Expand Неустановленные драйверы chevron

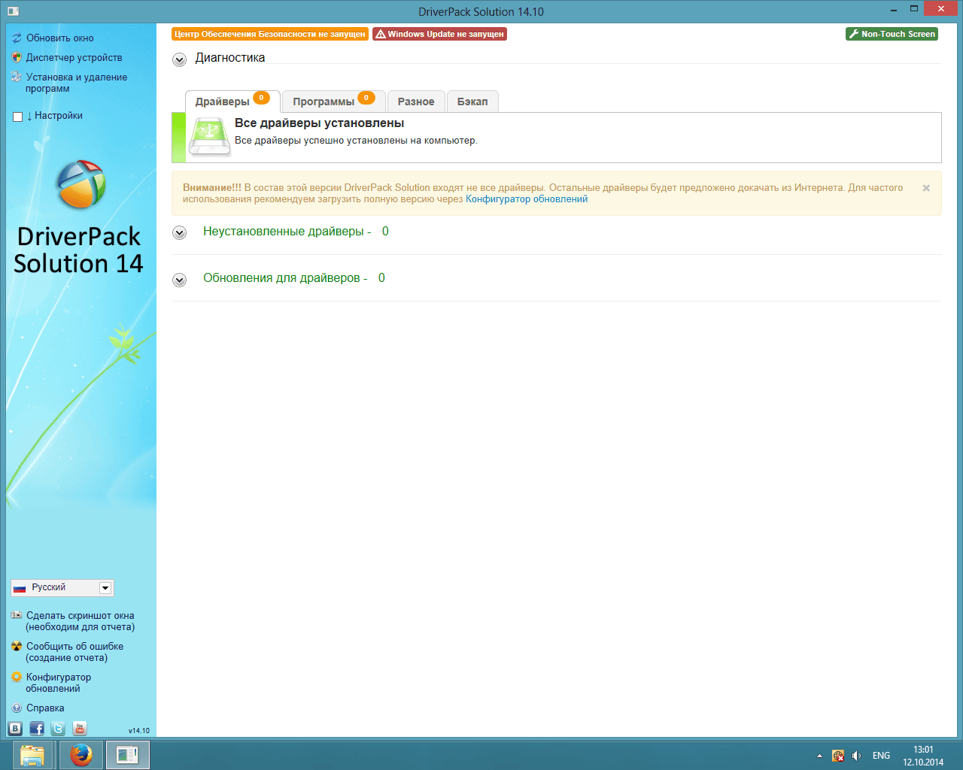point(179,233)
